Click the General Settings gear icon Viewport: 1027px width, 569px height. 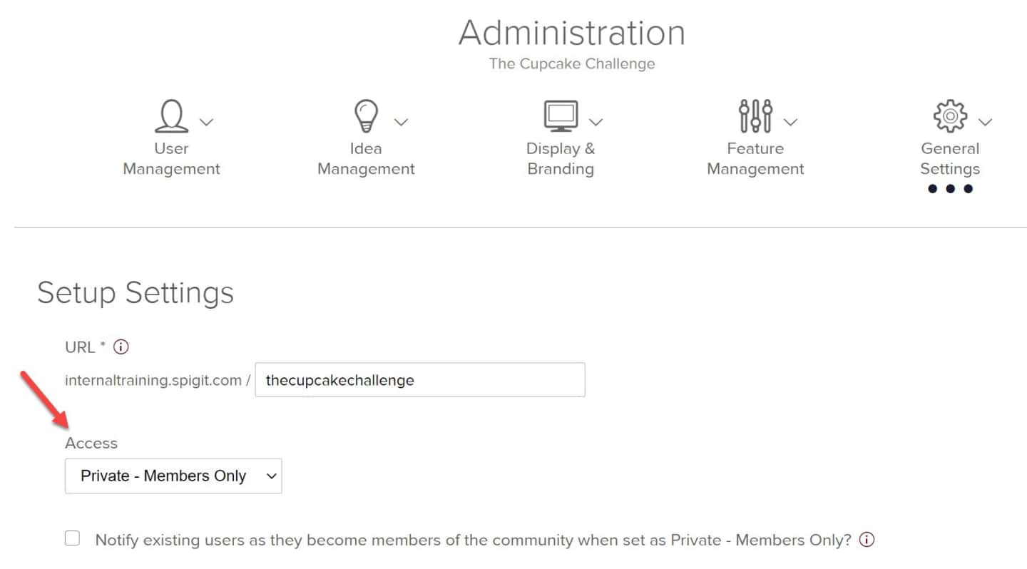click(x=950, y=116)
